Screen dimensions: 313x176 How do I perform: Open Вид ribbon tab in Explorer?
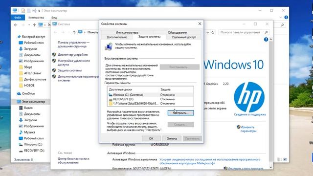tap(54, 18)
